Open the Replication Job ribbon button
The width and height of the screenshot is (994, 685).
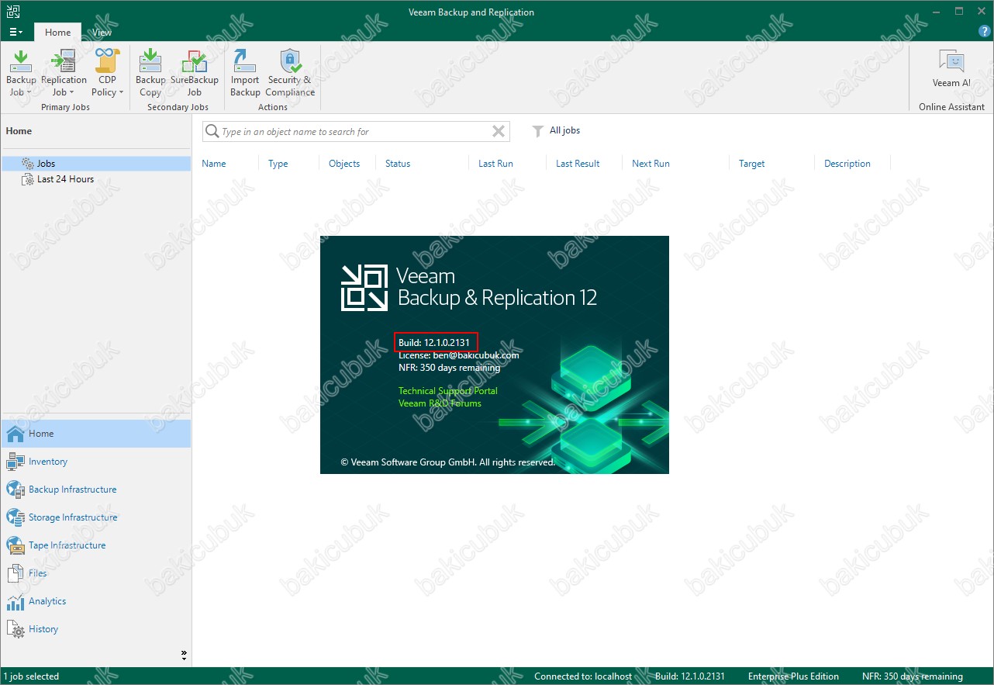coord(64,73)
